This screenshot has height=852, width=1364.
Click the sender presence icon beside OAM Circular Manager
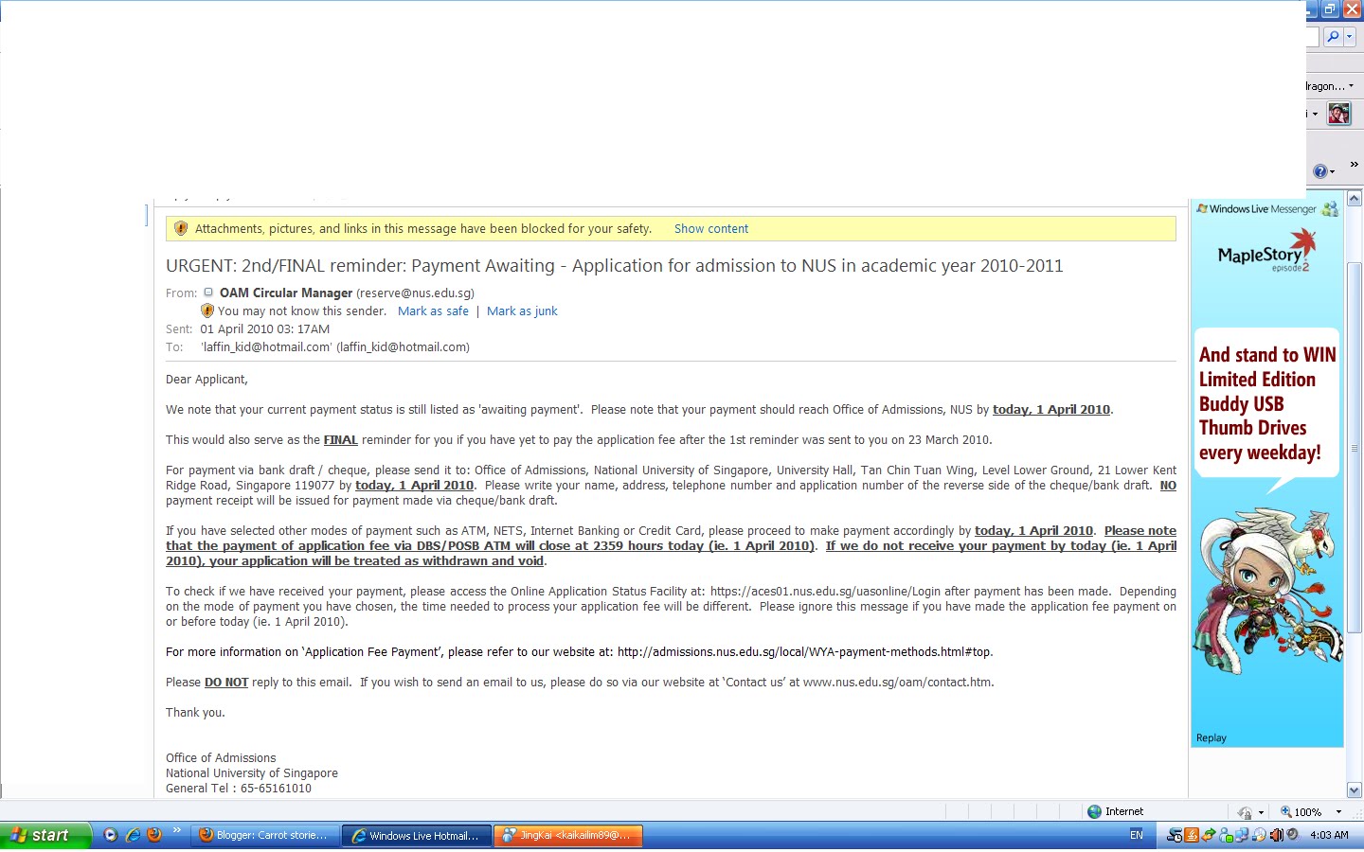tap(208, 293)
